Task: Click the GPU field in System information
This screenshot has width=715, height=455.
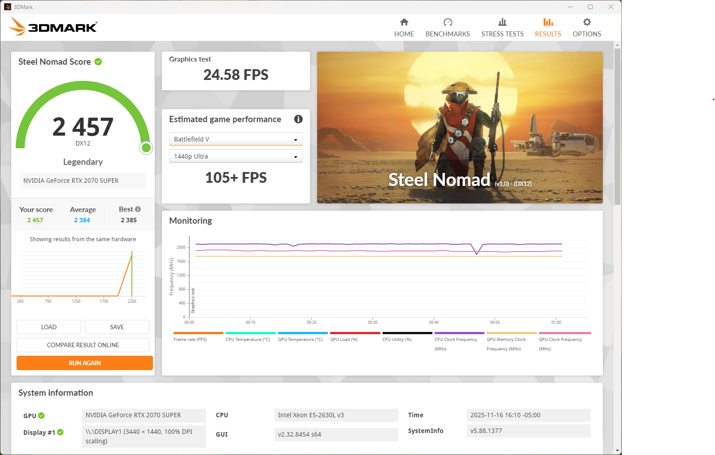Action: pyautogui.click(x=144, y=415)
